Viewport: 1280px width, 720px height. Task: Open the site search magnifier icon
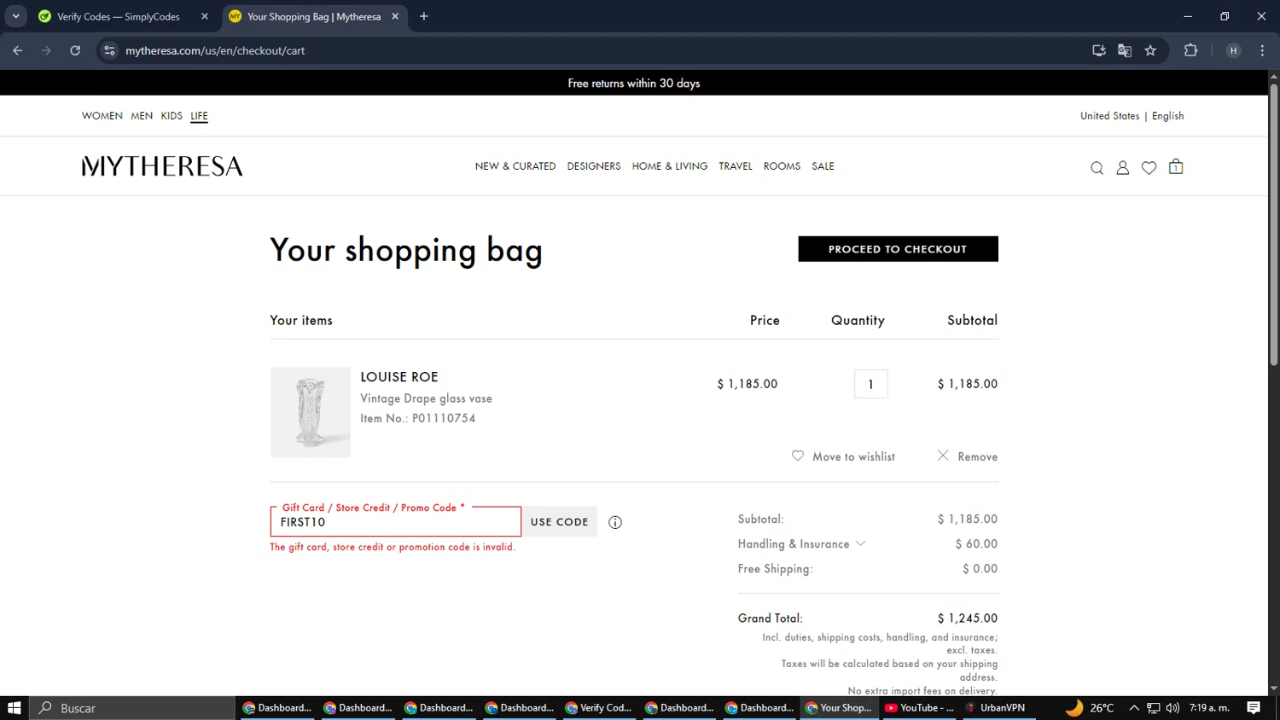click(1097, 168)
